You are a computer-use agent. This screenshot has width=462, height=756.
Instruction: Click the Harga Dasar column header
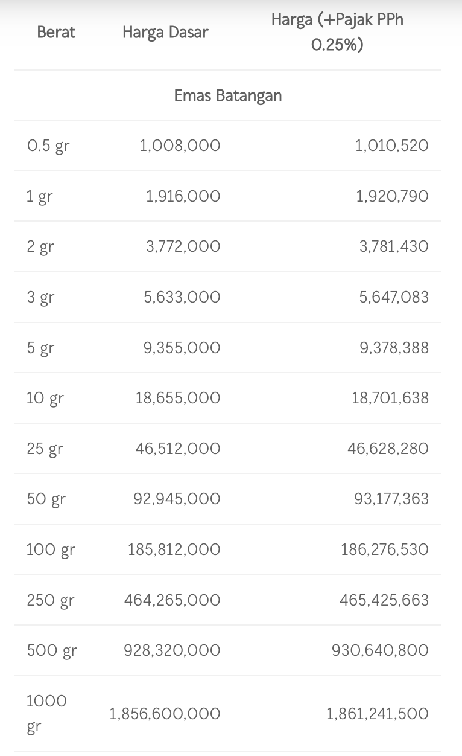click(x=165, y=32)
